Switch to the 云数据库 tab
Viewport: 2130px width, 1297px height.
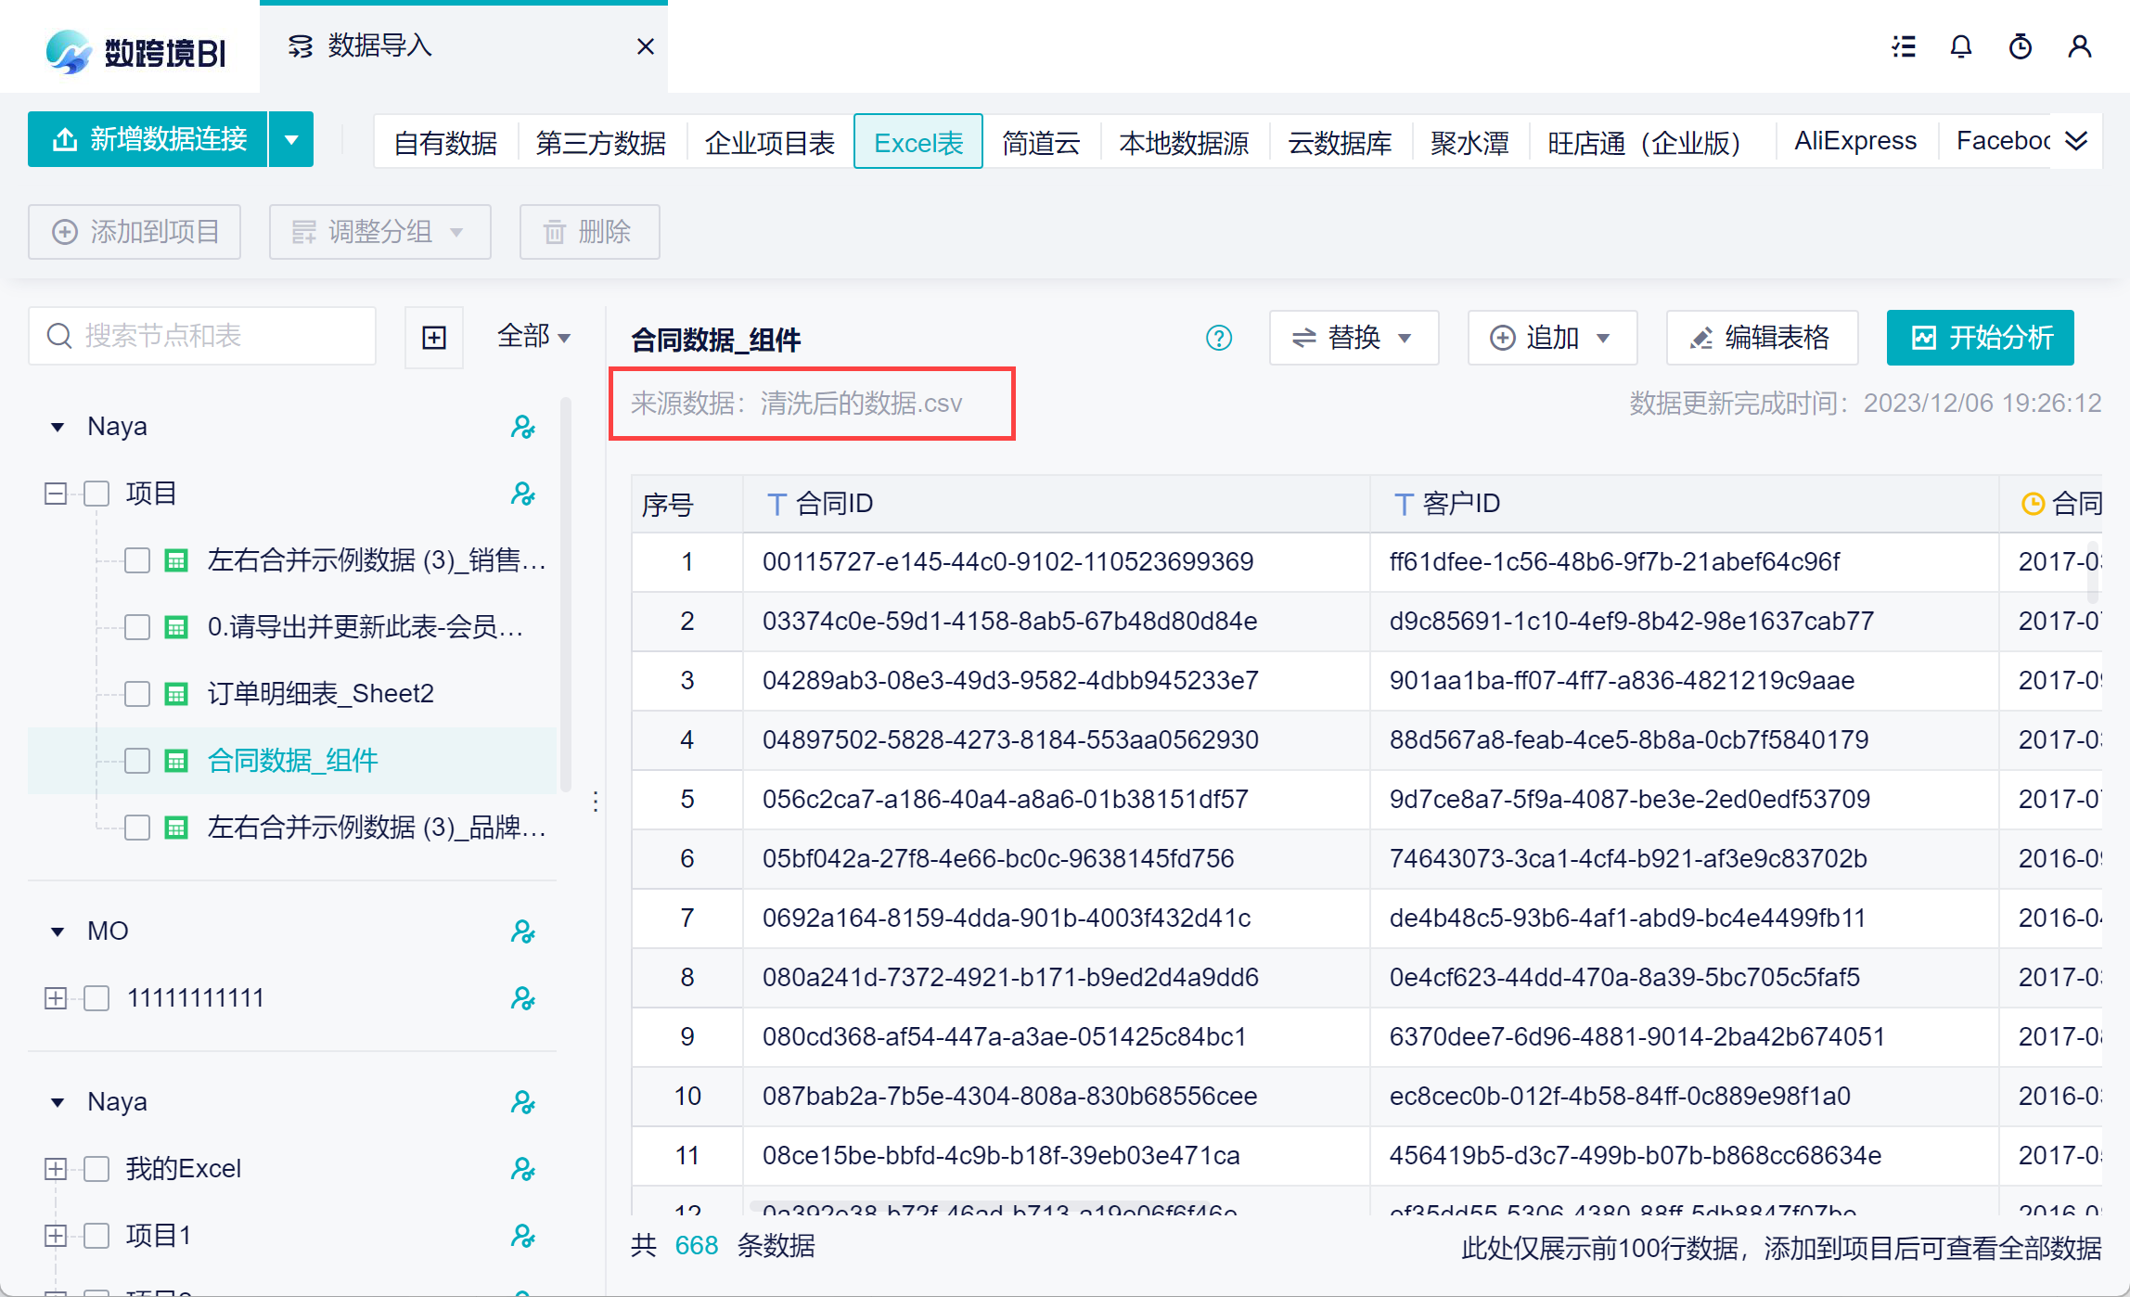(x=1340, y=142)
